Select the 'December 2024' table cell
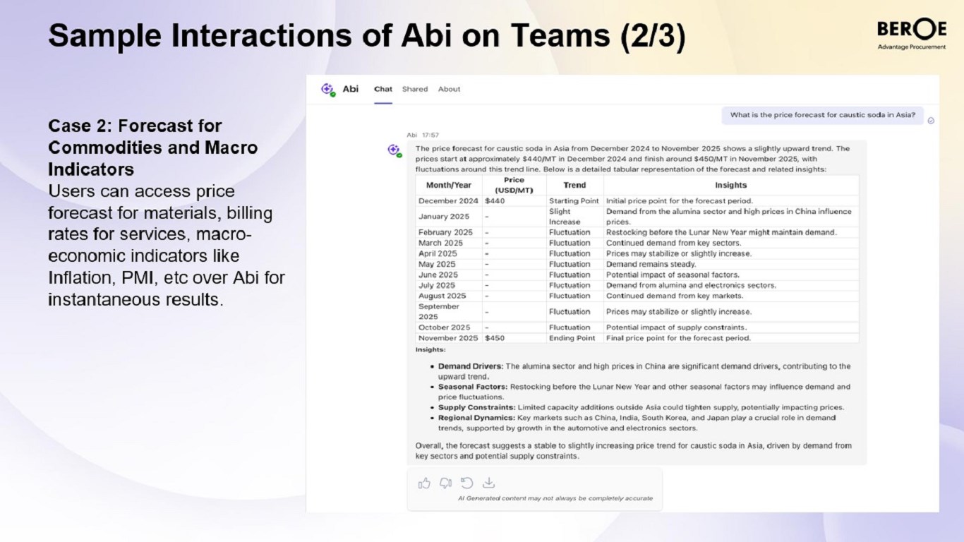 pyautogui.click(x=448, y=201)
